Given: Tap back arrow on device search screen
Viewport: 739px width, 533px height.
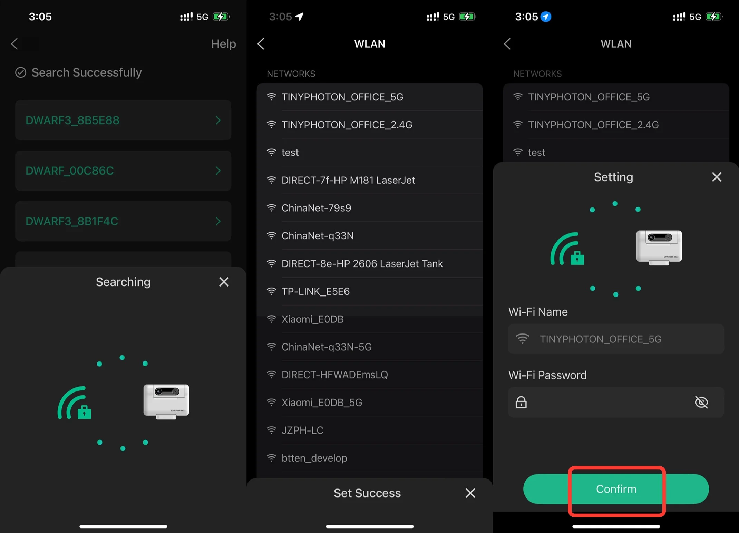Looking at the screenshot, I should 14,44.
